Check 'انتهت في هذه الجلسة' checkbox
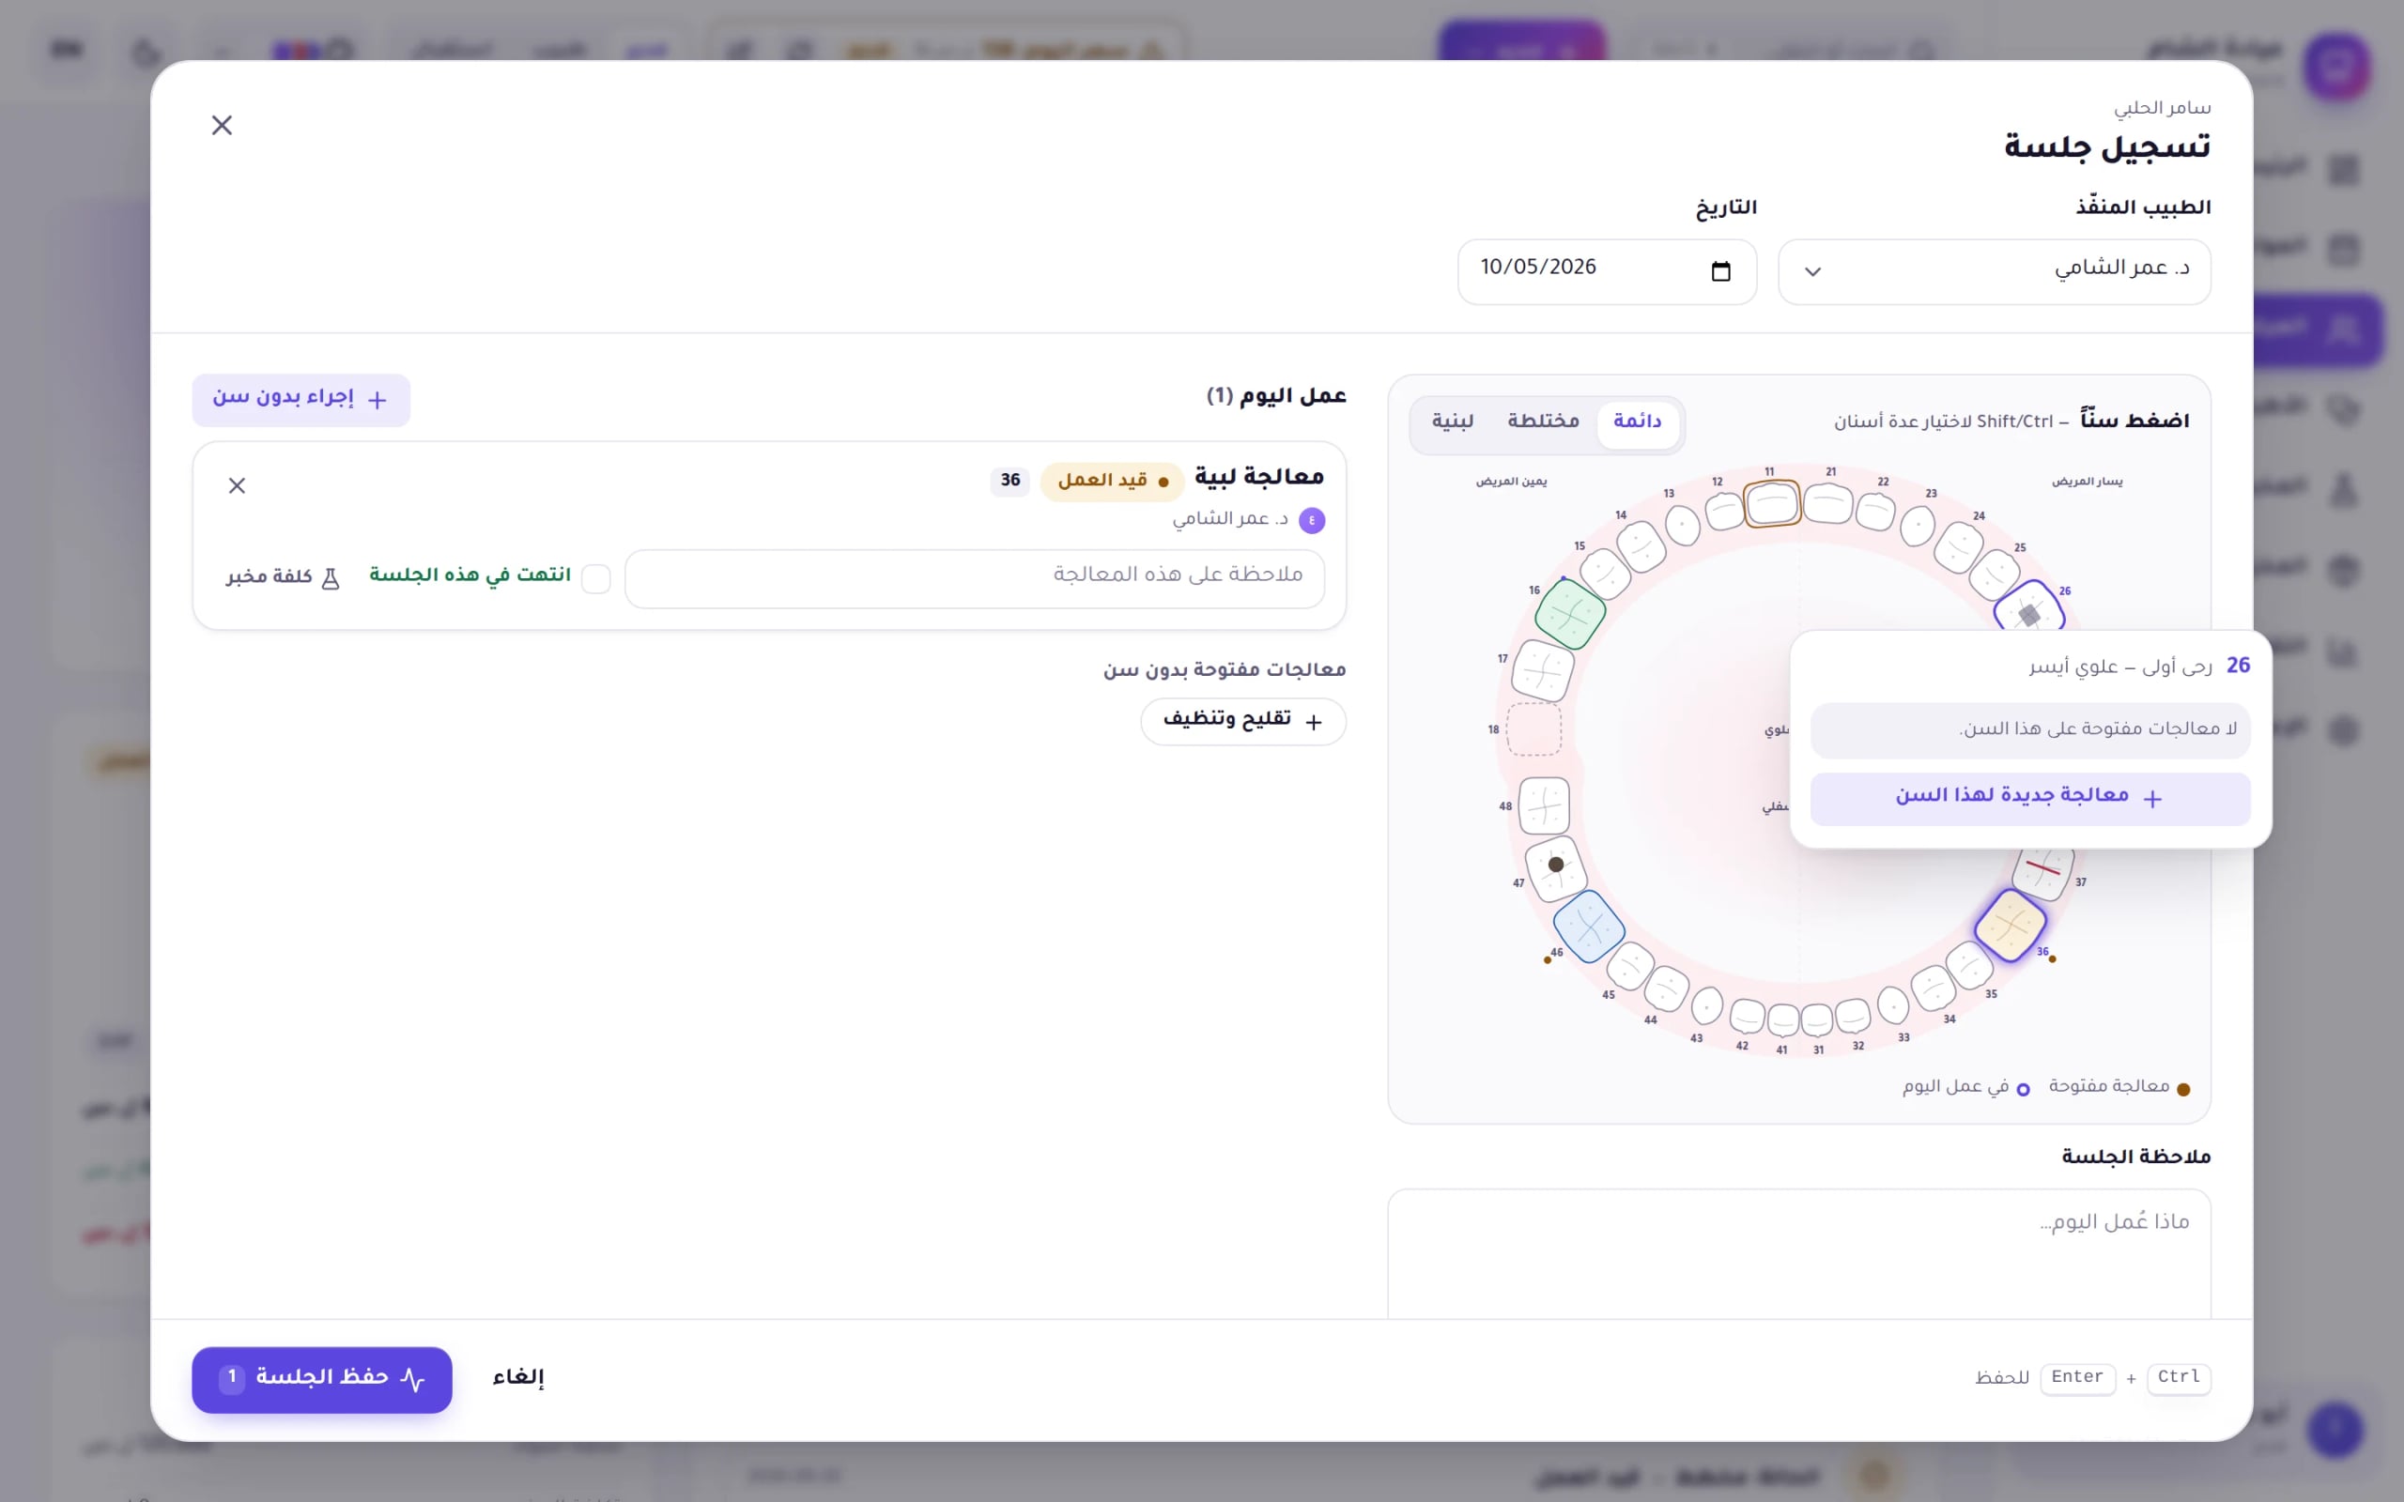This screenshot has width=2404, height=1502. [595, 578]
